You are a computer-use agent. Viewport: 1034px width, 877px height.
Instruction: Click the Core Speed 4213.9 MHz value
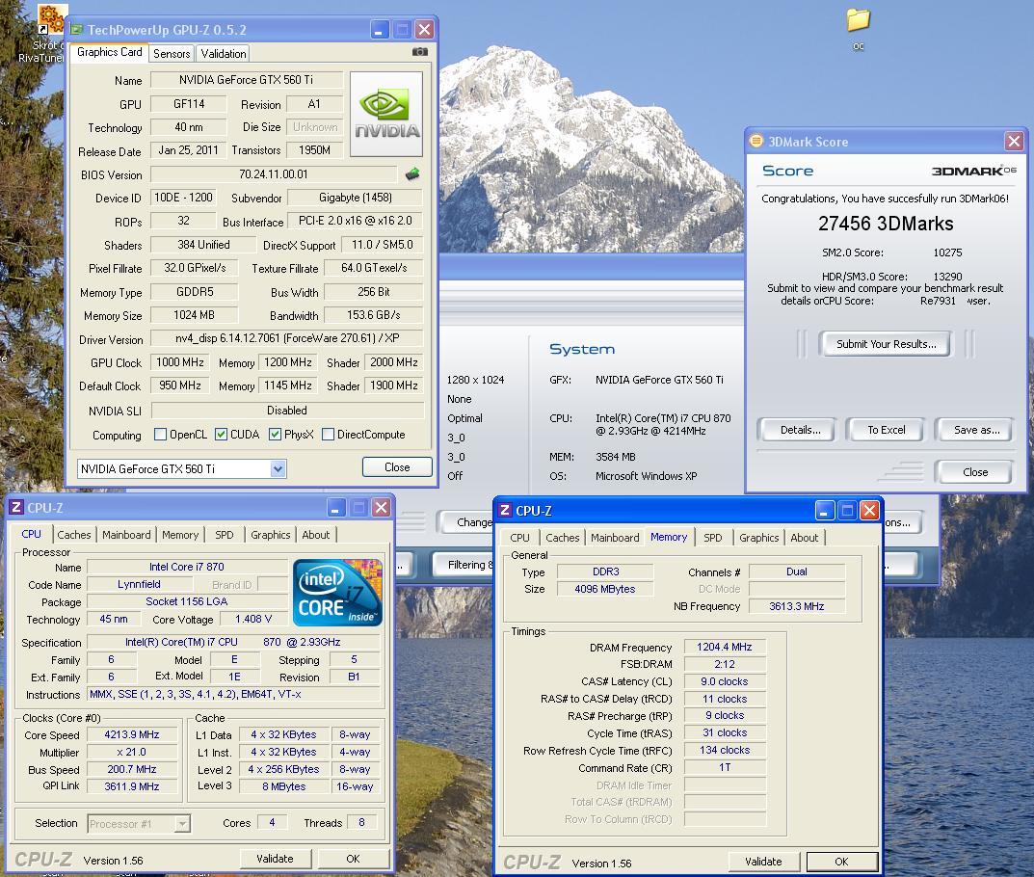point(132,734)
